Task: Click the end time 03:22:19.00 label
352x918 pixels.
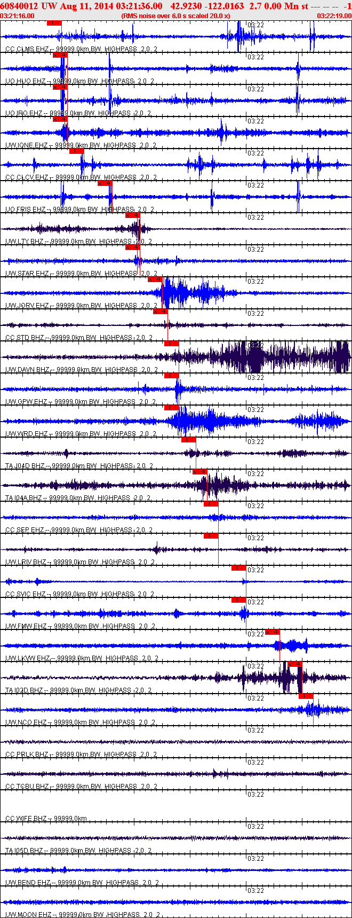Action: pos(334,16)
